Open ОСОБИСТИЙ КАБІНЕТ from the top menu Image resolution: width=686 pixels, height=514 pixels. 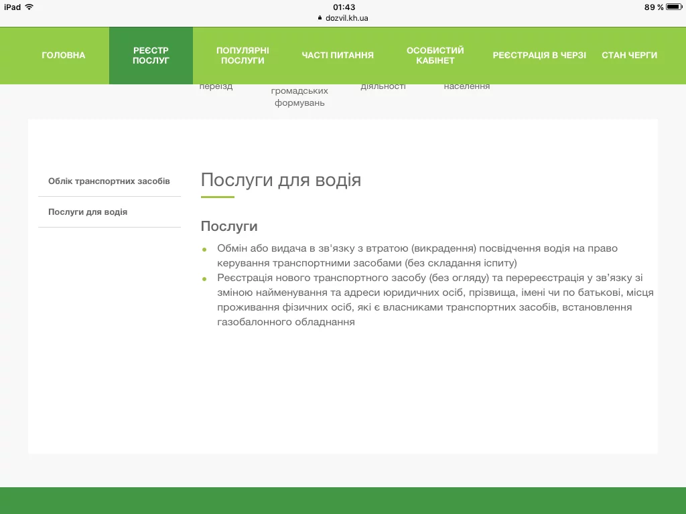click(x=435, y=56)
